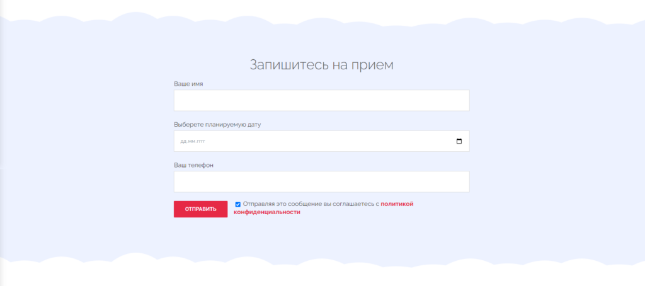Click the Ваш телефон label
Image resolution: width=645 pixels, height=286 pixels.
pyautogui.click(x=194, y=165)
